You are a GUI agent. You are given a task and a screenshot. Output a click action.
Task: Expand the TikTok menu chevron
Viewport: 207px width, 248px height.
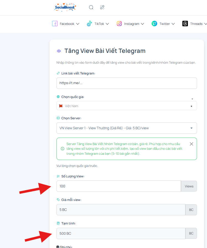pyautogui.click(x=107, y=24)
